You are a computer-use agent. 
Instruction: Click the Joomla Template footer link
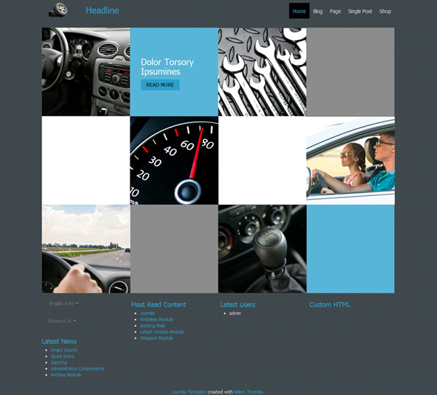[x=189, y=391]
